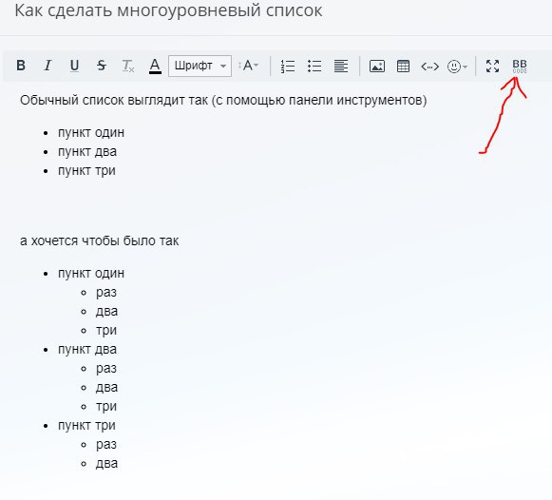Click 'раз' under nested 'пункт один'
This screenshot has width=552, height=500.
coord(106,292)
